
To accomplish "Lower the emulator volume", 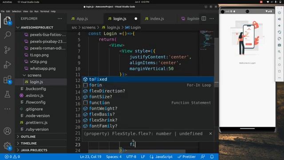I will [279, 26].
